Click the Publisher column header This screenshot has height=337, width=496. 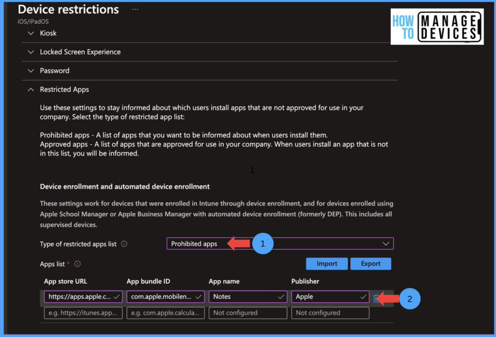[305, 281]
